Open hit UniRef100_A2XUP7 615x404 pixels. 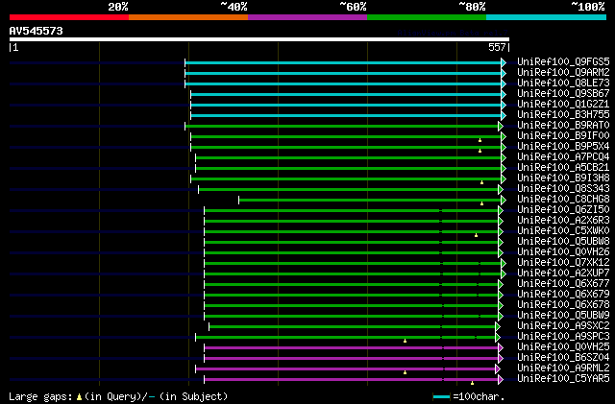coord(563,273)
